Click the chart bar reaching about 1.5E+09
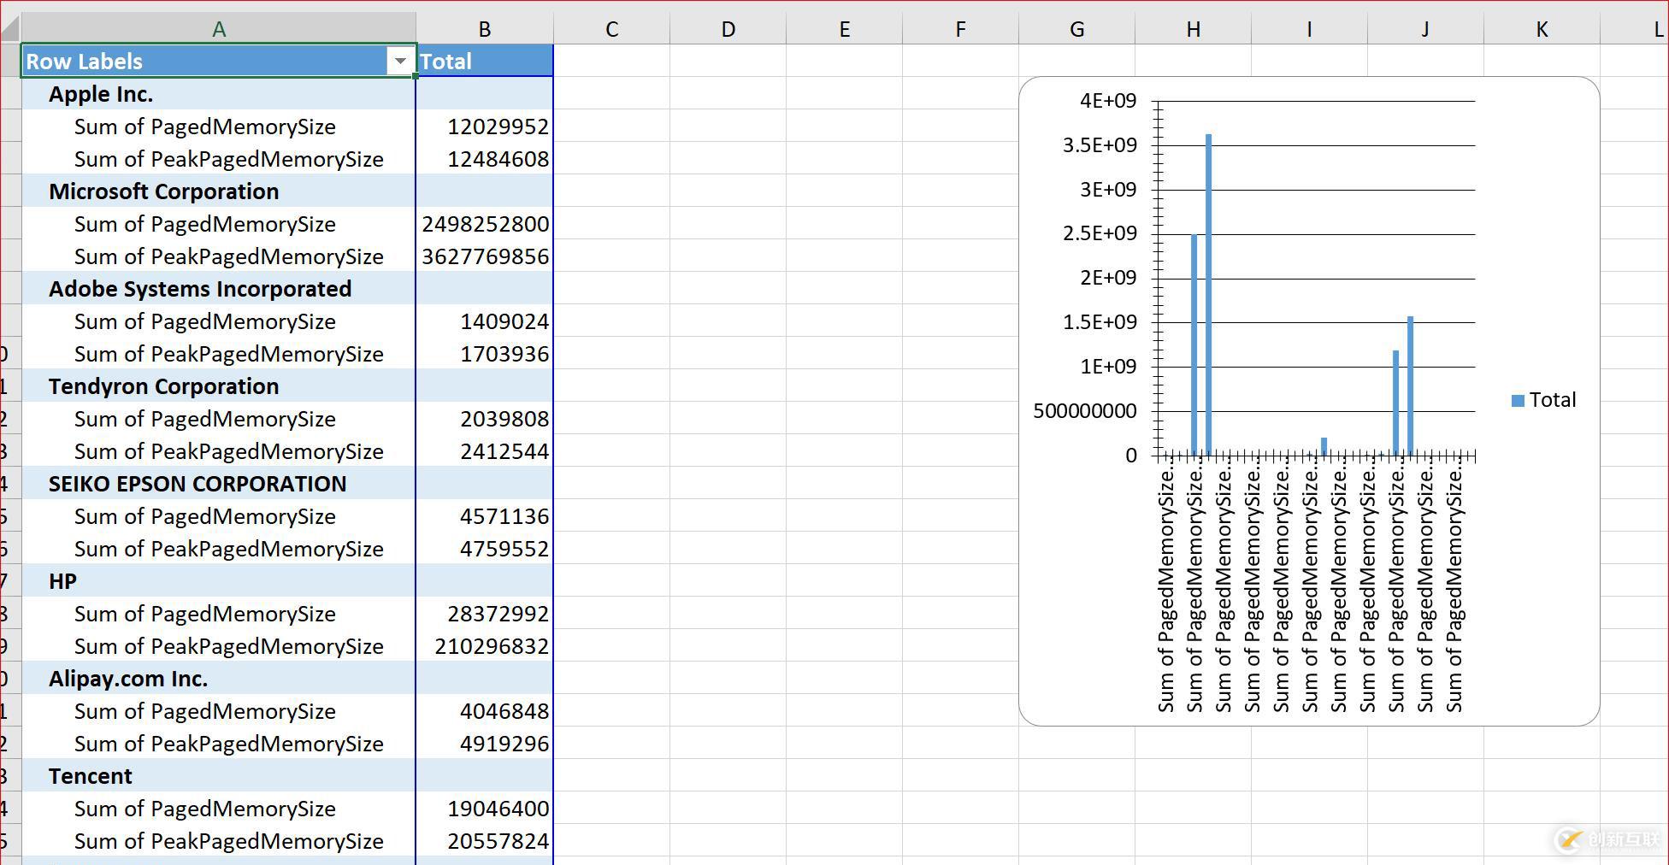Image resolution: width=1669 pixels, height=865 pixels. (x=1411, y=385)
